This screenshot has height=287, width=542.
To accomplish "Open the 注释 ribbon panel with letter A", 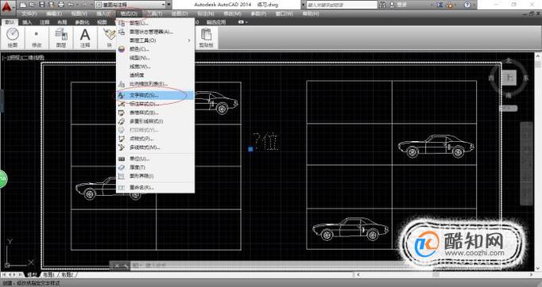I will point(85,37).
